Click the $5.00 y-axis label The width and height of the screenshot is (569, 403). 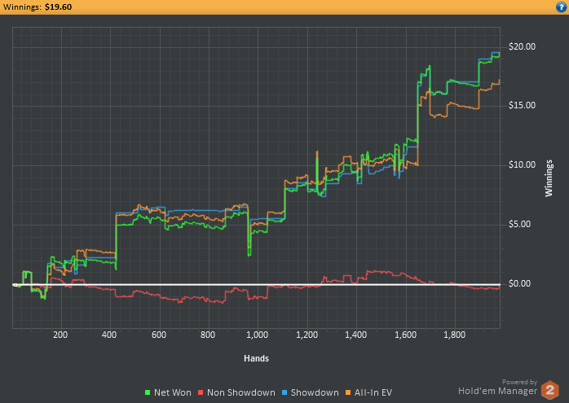519,225
